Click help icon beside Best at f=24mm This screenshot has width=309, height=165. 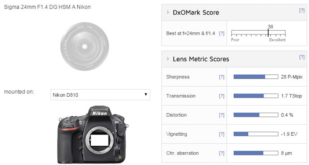coord(222,34)
